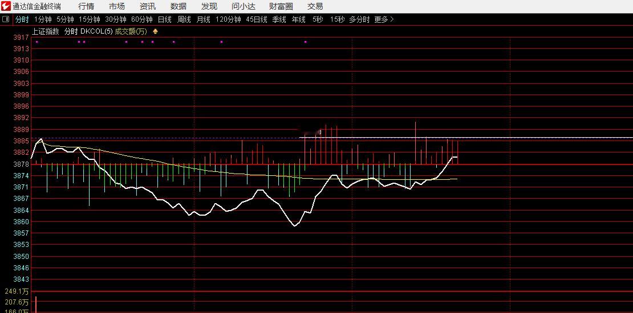Switch to 45日线 chart
Viewport: 633px width, 313px height.
(x=257, y=19)
